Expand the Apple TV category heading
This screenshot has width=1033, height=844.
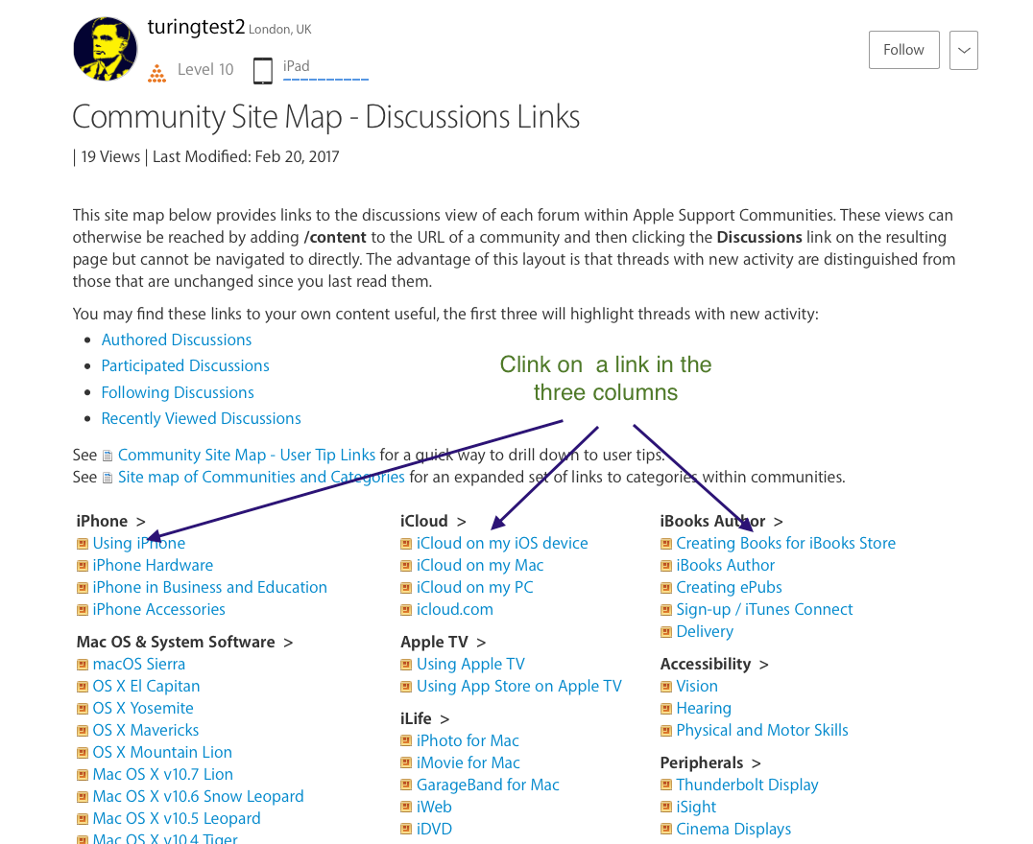click(443, 642)
